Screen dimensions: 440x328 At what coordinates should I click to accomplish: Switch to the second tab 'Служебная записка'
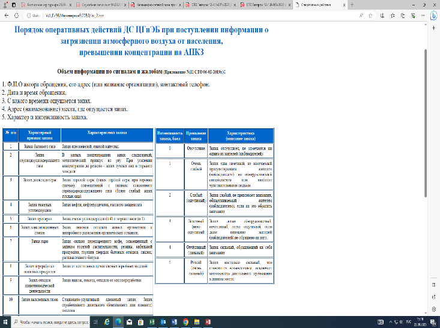coord(101,5)
